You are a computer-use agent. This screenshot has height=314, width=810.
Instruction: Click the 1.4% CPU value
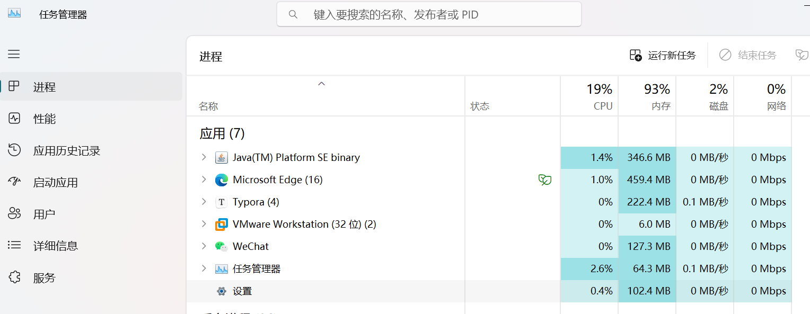pos(602,157)
